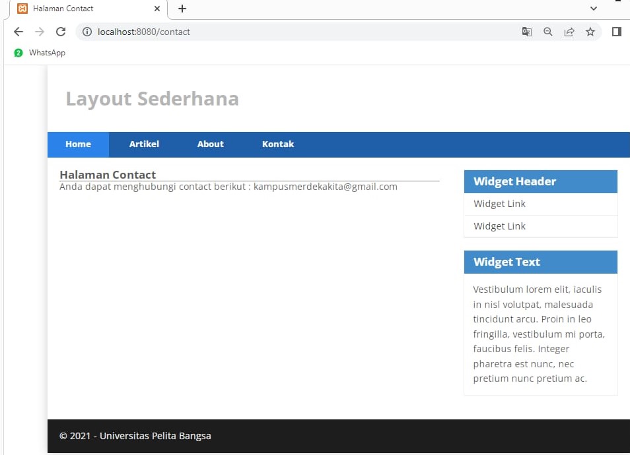Expand the tab search chevron at top right

[593, 9]
